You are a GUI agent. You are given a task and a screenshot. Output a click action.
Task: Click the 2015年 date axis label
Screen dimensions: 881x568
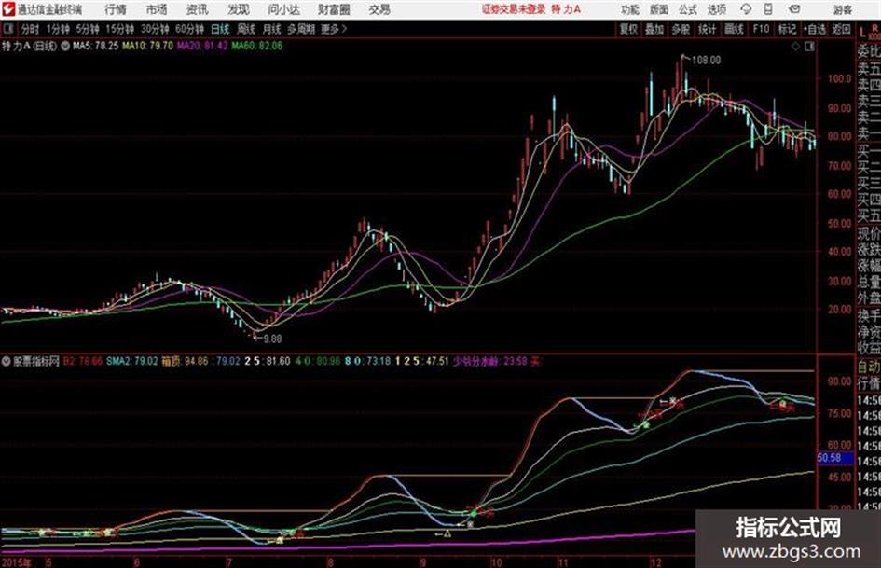point(17,562)
